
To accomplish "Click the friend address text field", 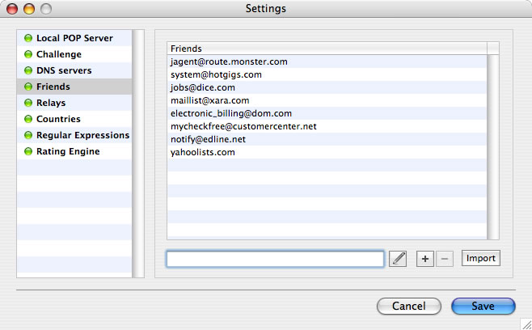I will pos(275,259).
